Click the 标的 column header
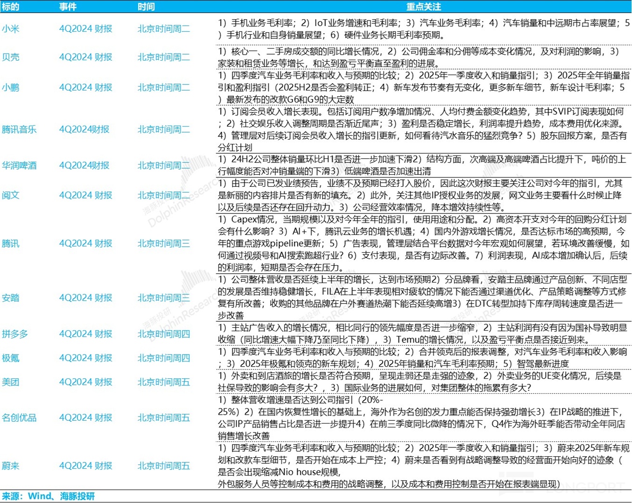The width and height of the screenshot is (632, 503). coord(11,7)
